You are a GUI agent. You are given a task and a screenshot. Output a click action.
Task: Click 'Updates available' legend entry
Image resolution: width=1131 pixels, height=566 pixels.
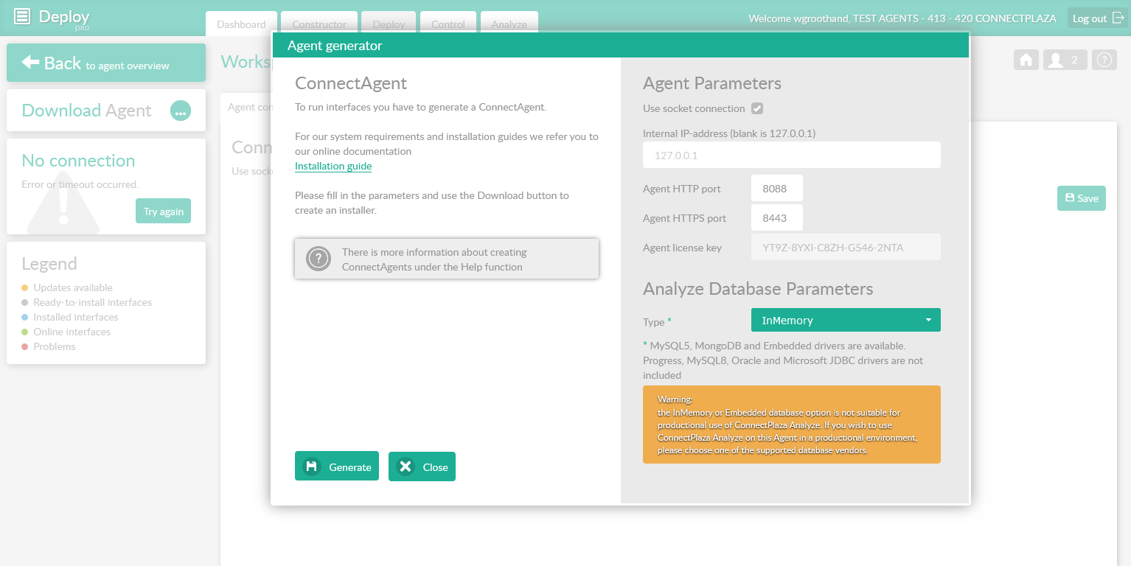[73, 287]
